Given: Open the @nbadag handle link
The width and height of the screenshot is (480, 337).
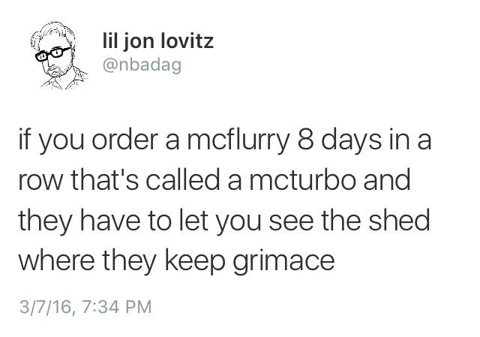Looking at the screenshot, I should tap(139, 65).
